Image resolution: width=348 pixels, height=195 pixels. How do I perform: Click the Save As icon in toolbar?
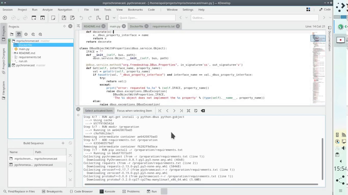click(72, 18)
